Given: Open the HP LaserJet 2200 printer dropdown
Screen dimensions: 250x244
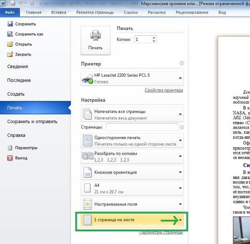Looking at the screenshot, I should (x=132, y=78).
